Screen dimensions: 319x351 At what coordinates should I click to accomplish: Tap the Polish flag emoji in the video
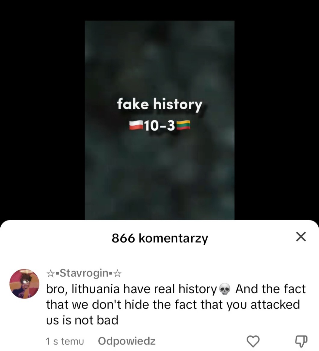pyautogui.click(x=136, y=126)
